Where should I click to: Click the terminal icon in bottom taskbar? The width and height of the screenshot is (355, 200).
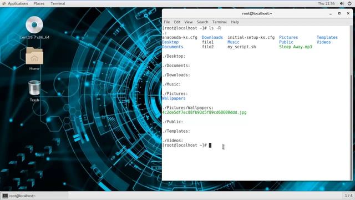pos(5,196)
